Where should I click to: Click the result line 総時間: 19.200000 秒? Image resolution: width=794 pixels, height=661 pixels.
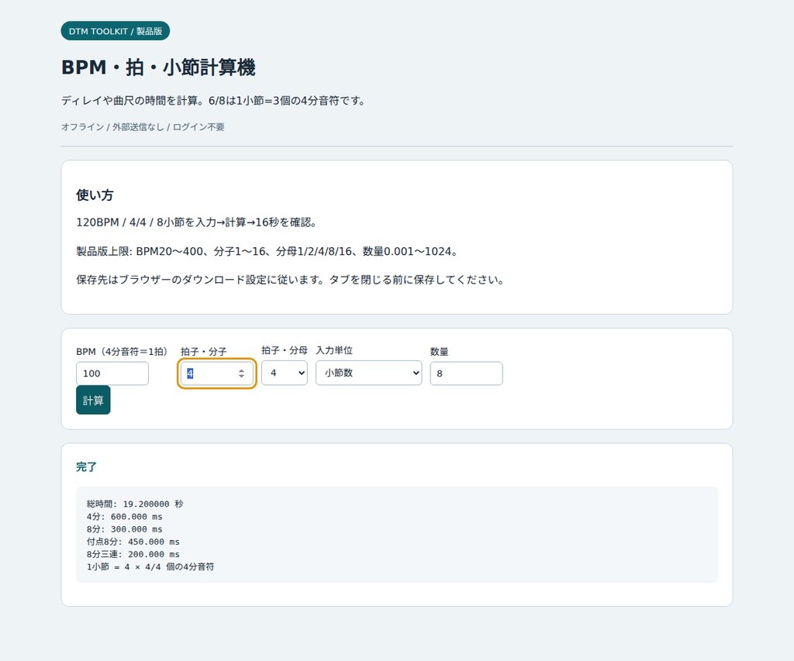[x=135, y=504]
